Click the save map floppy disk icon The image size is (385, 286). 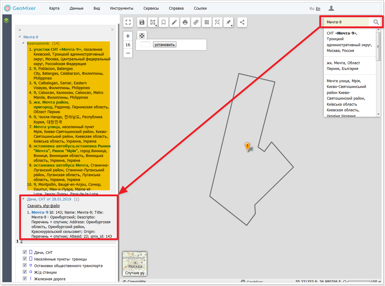(142, 22)
